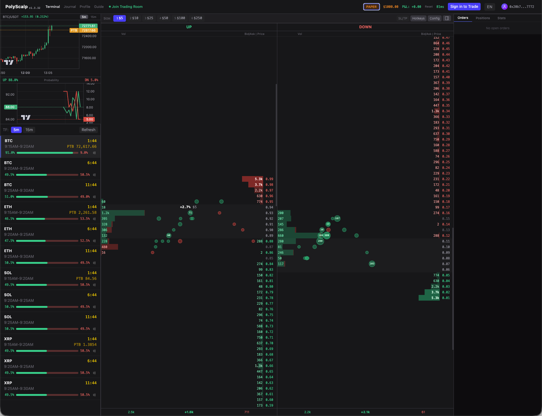Open the Config settings panel
This screenshot has width=542, height=416.
click(434, 18)
